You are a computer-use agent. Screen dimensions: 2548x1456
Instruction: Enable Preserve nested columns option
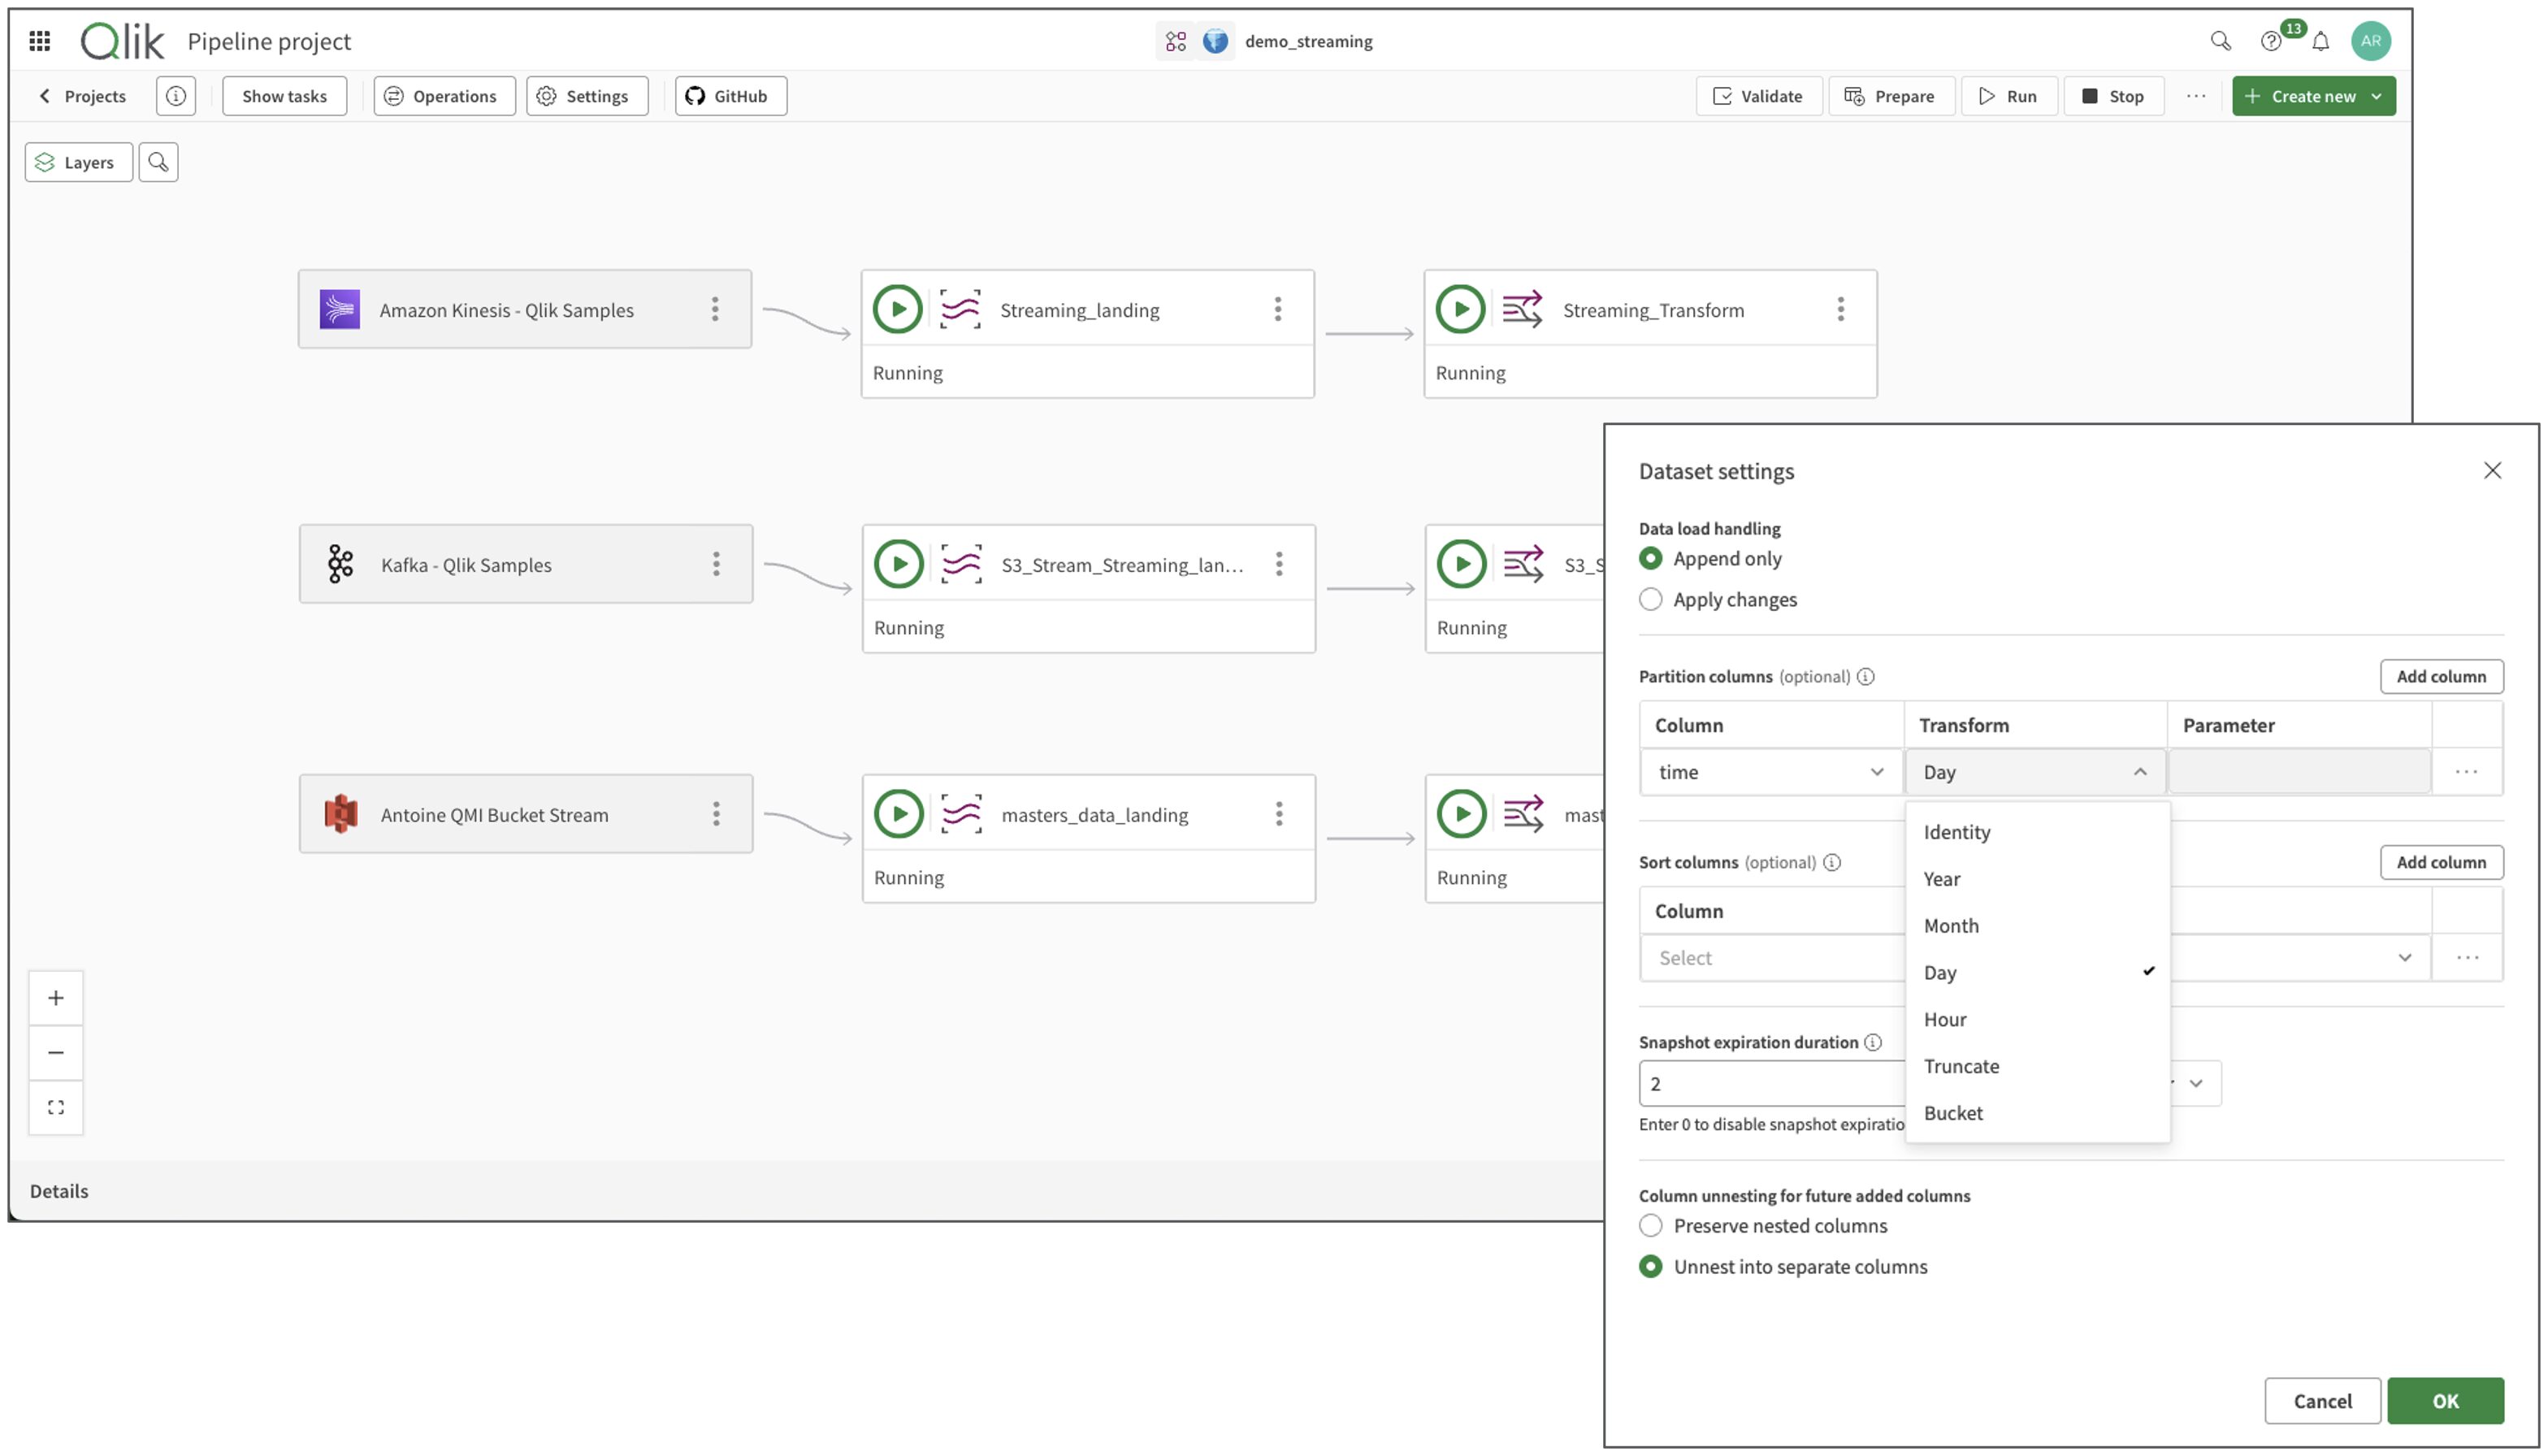(x=1651, y=1225)
